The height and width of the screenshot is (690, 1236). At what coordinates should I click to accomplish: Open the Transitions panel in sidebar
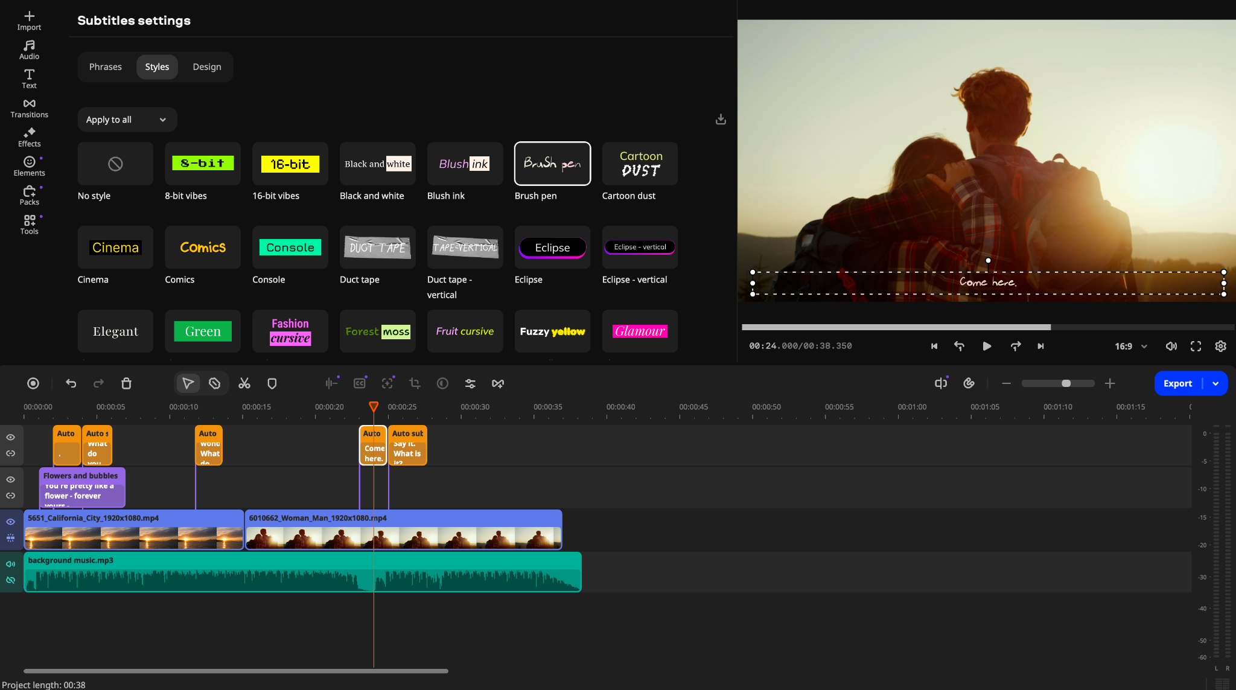(29, 108)
